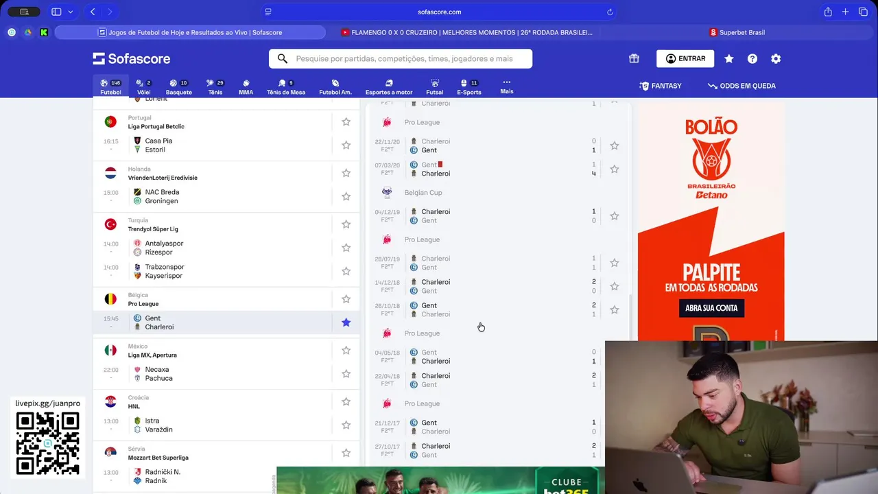Select the Tênis sport tab
878x494 pixels.
pos(215,87)
